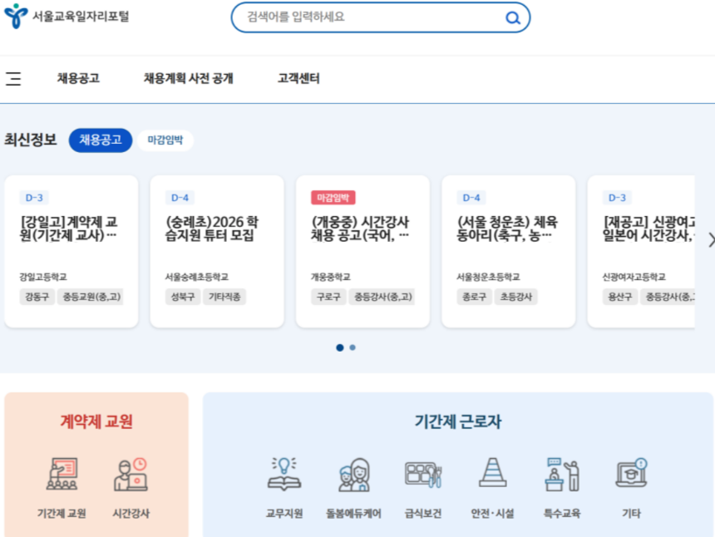The height and width of the screenshot is (537, 715).
Task: Open the hamburger menu icon
Action: (x=13, y=79)
